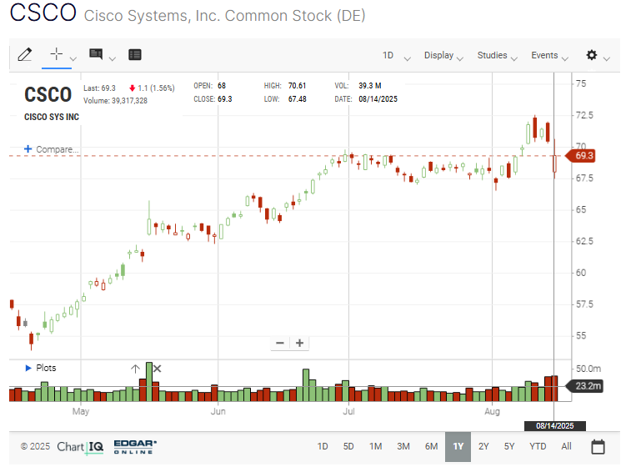Image resolution: width=626 pixels, height=472 pixels.
Task: Switch to the 5D range
Action: (x=348, y=446)
